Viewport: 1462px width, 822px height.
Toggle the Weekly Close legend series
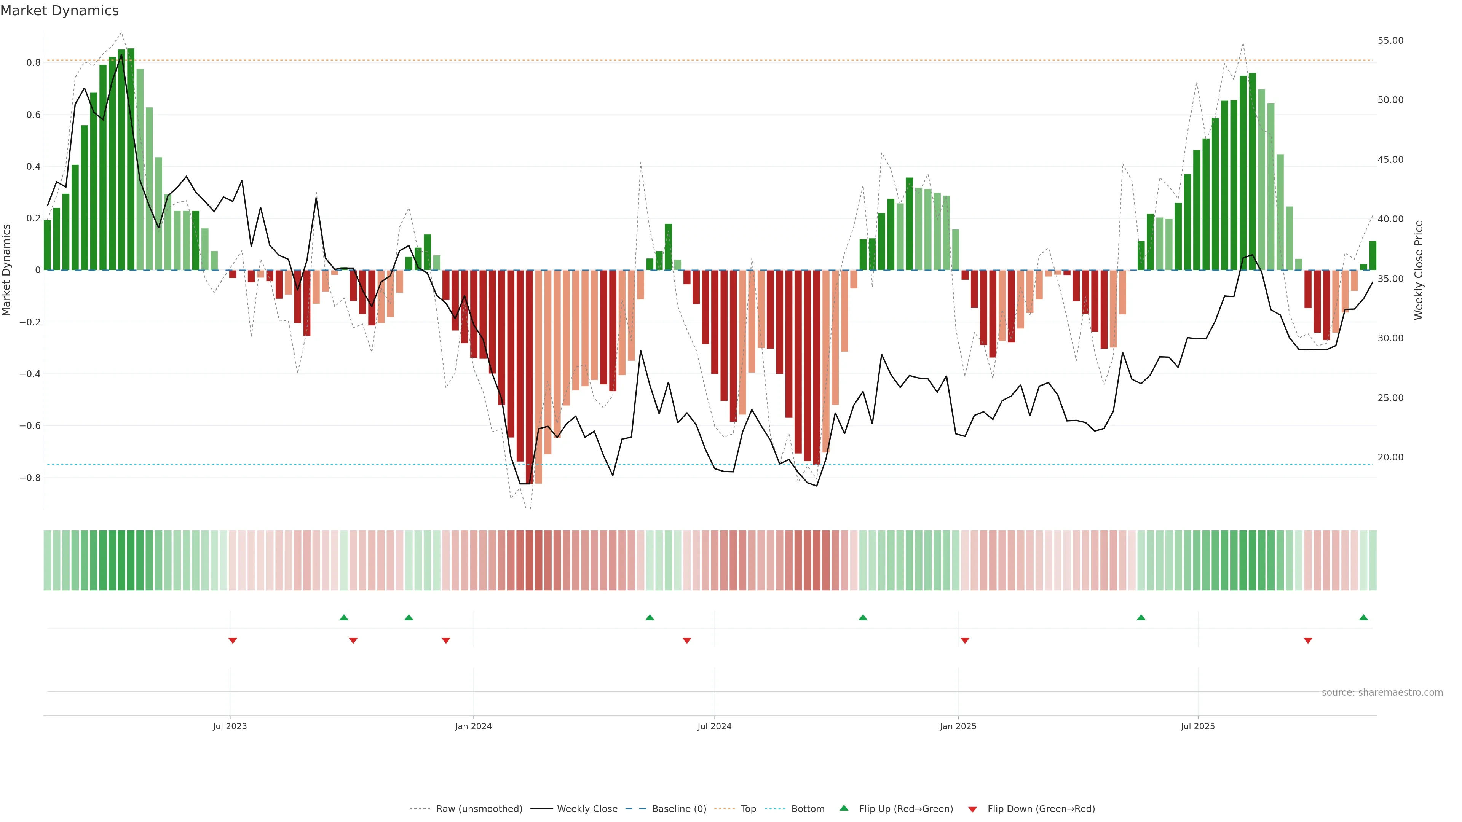(587, 809)
